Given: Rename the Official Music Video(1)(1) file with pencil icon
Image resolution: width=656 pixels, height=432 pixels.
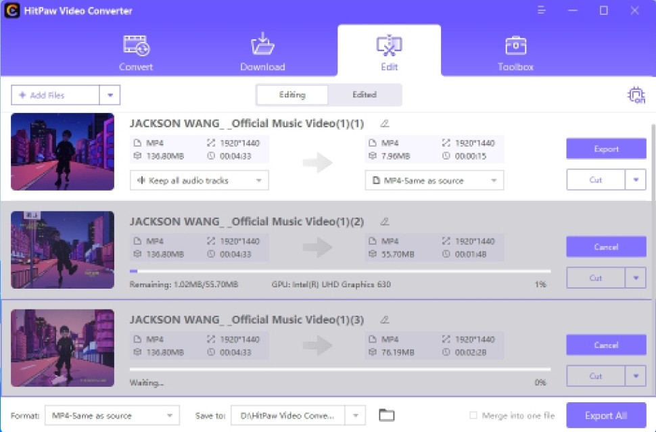Looking at the screenshot, I should 385,123.
